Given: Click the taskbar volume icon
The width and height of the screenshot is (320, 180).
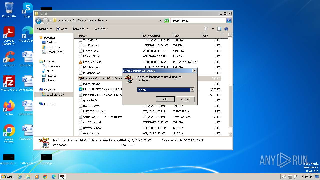Looking at the screenshot, I should 284,177.
